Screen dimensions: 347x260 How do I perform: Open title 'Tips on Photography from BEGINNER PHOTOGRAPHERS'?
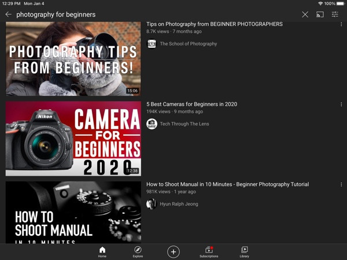(x=215, y=24)
